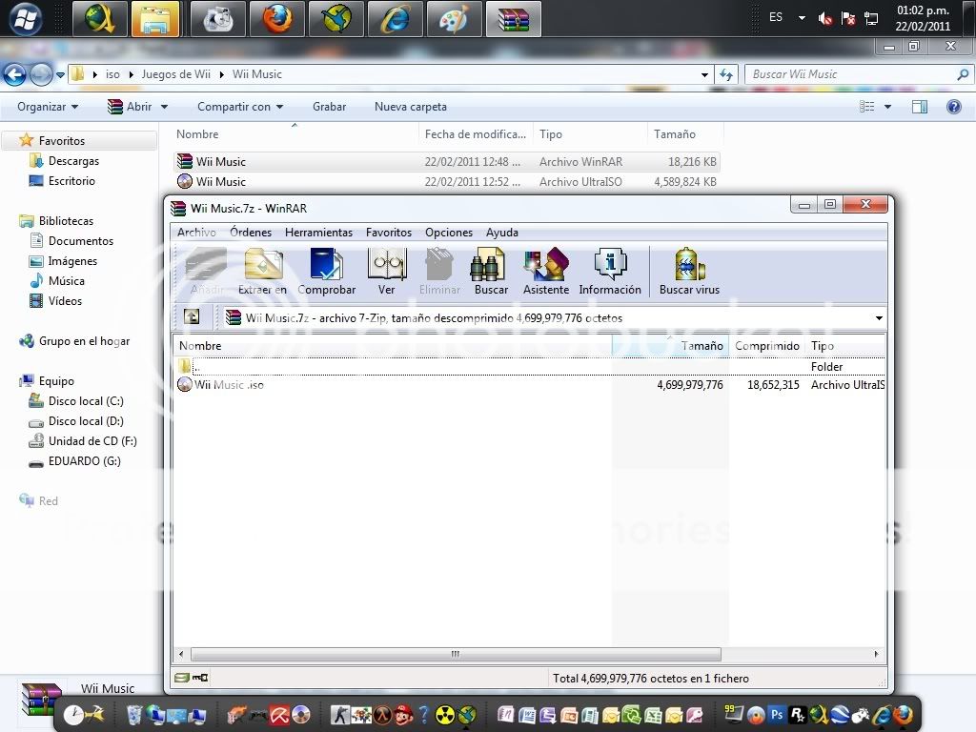Refresh the Wii Music folder address bar
The height and width of the screenshot is (732, 976).
click(725, 74)
